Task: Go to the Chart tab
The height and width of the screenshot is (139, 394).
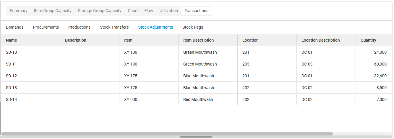Action: tap(133, 11)
